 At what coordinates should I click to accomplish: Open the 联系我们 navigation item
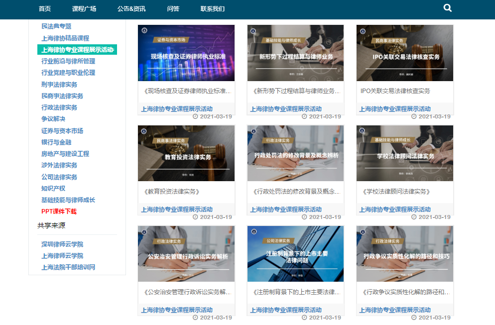pos(213,9)
